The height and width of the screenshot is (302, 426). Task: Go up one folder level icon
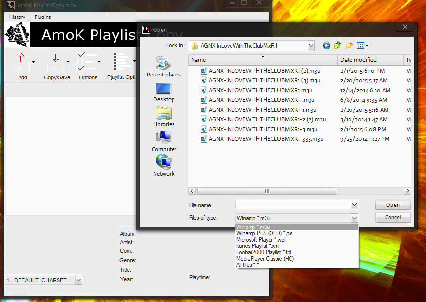click(338, 46)
